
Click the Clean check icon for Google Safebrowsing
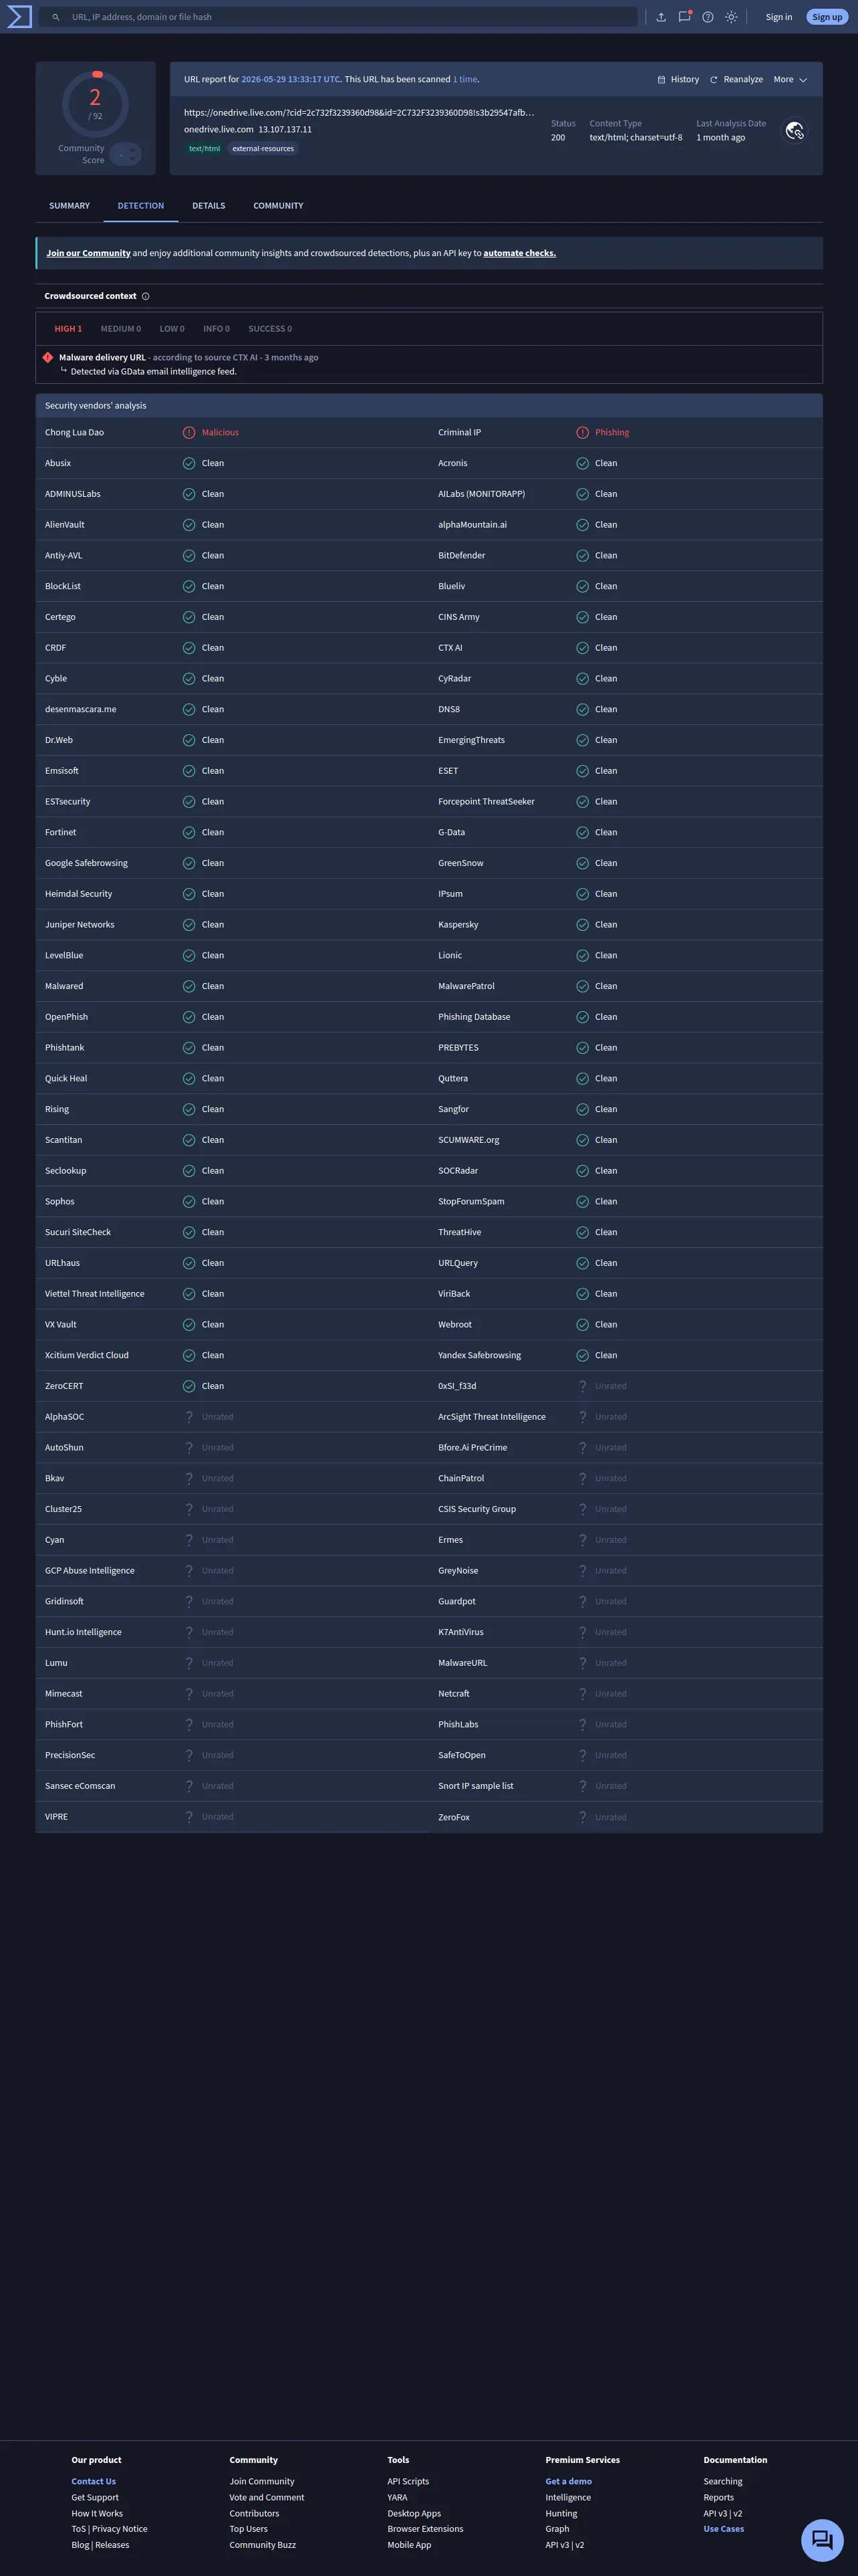click(x=189, y=863)
